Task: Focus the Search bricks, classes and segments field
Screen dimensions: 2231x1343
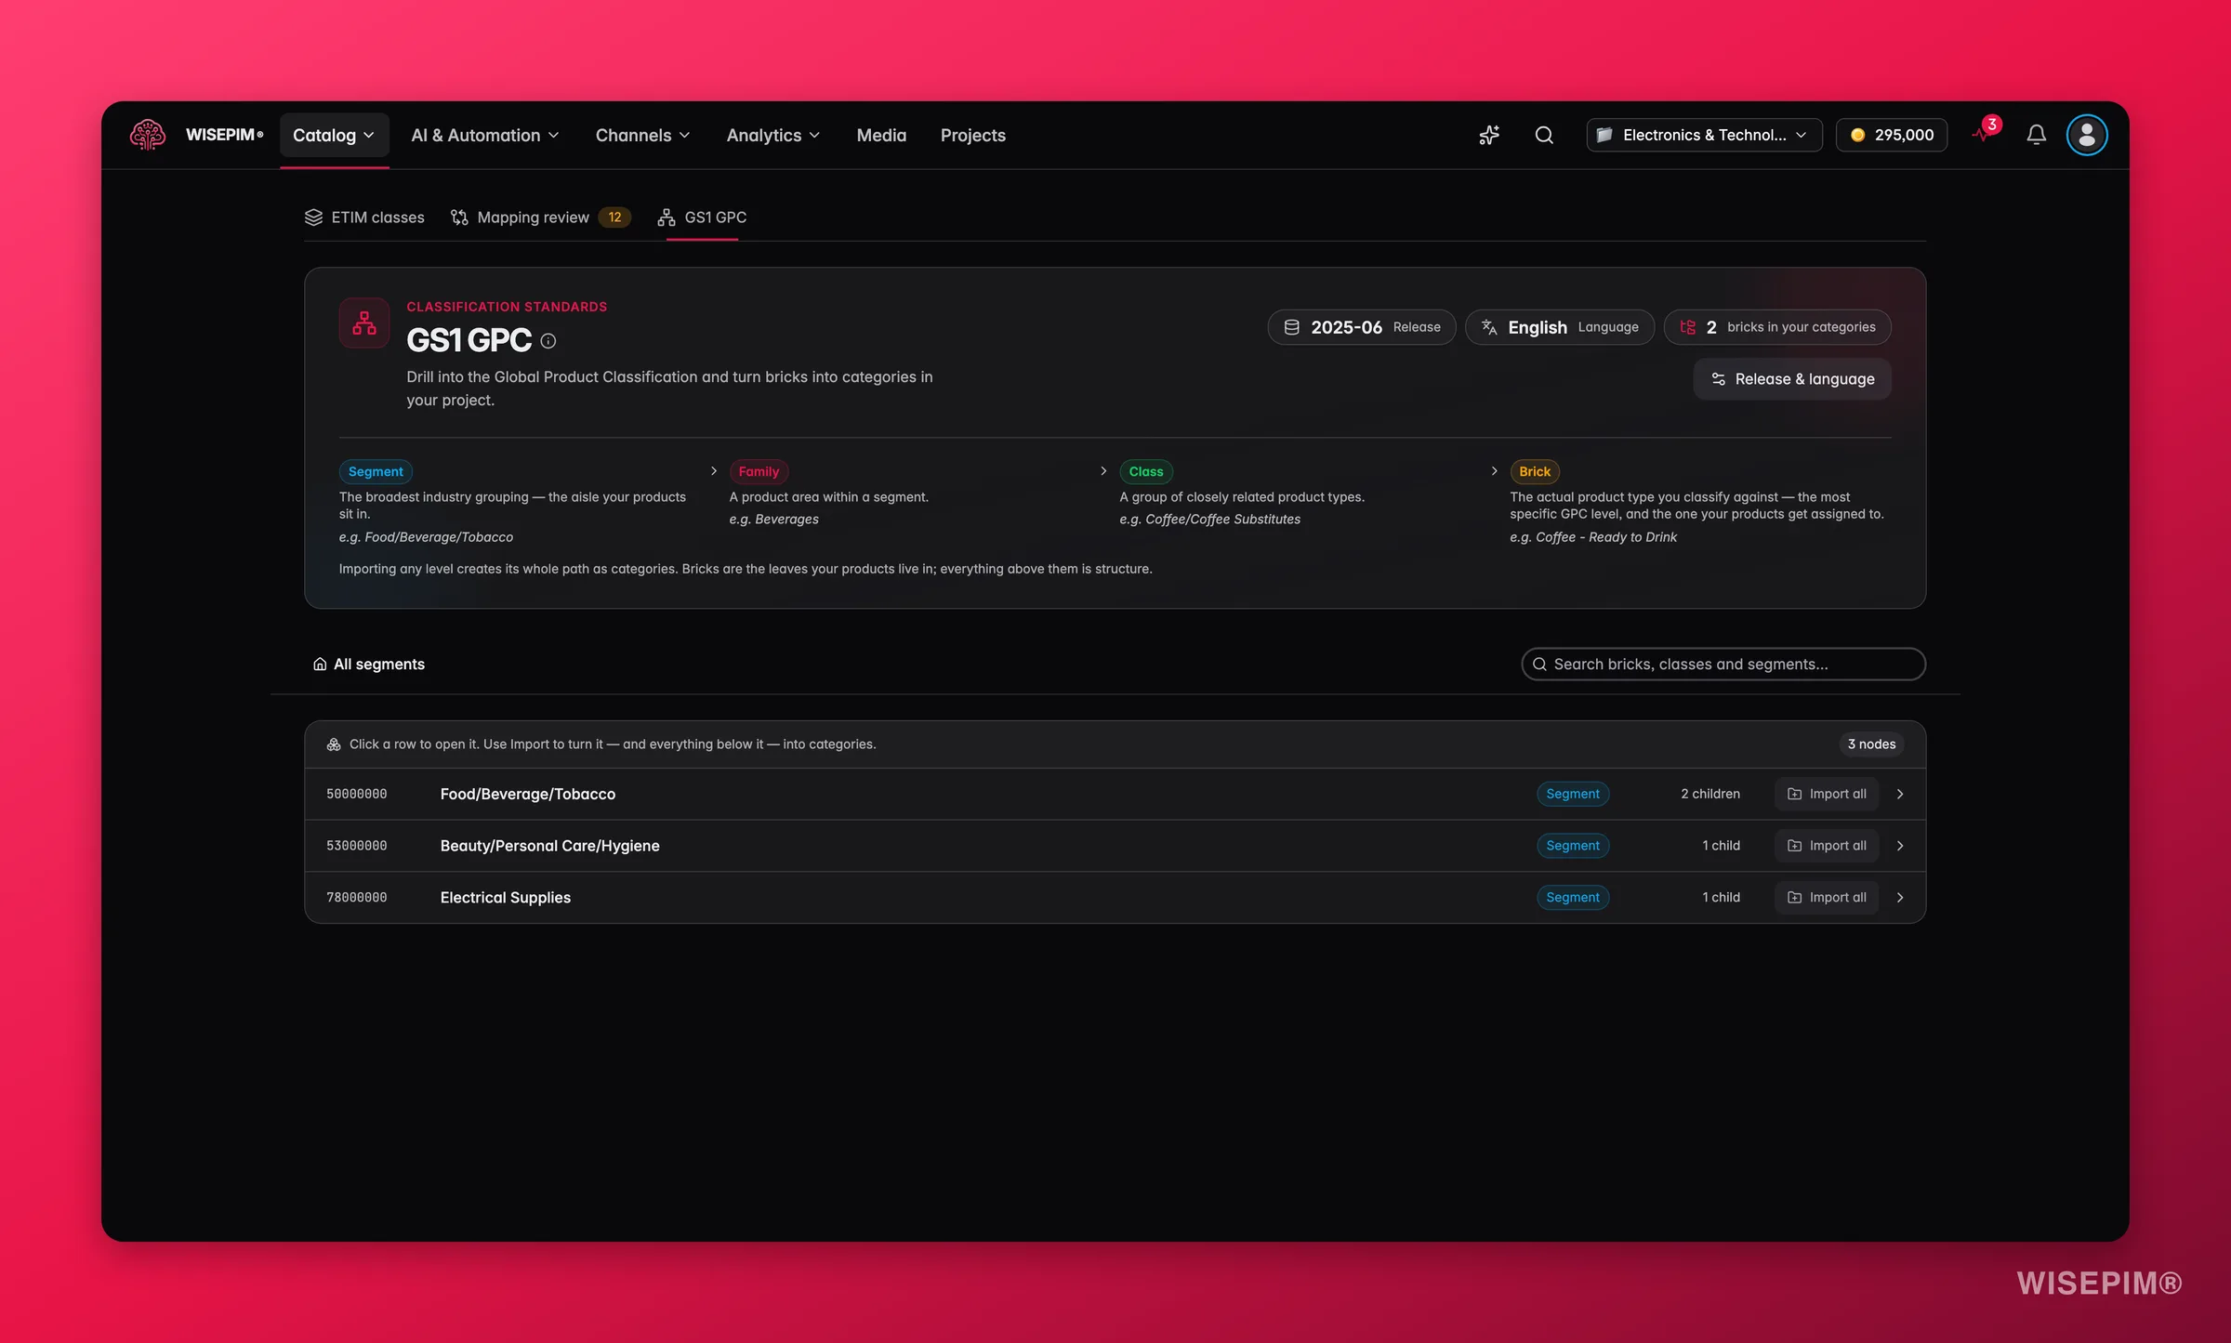Action: point(1723,664)
